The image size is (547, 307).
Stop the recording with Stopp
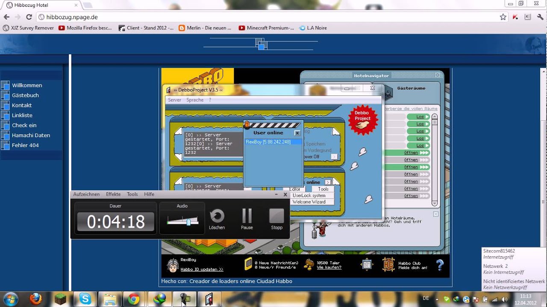[x=276, y=216]
